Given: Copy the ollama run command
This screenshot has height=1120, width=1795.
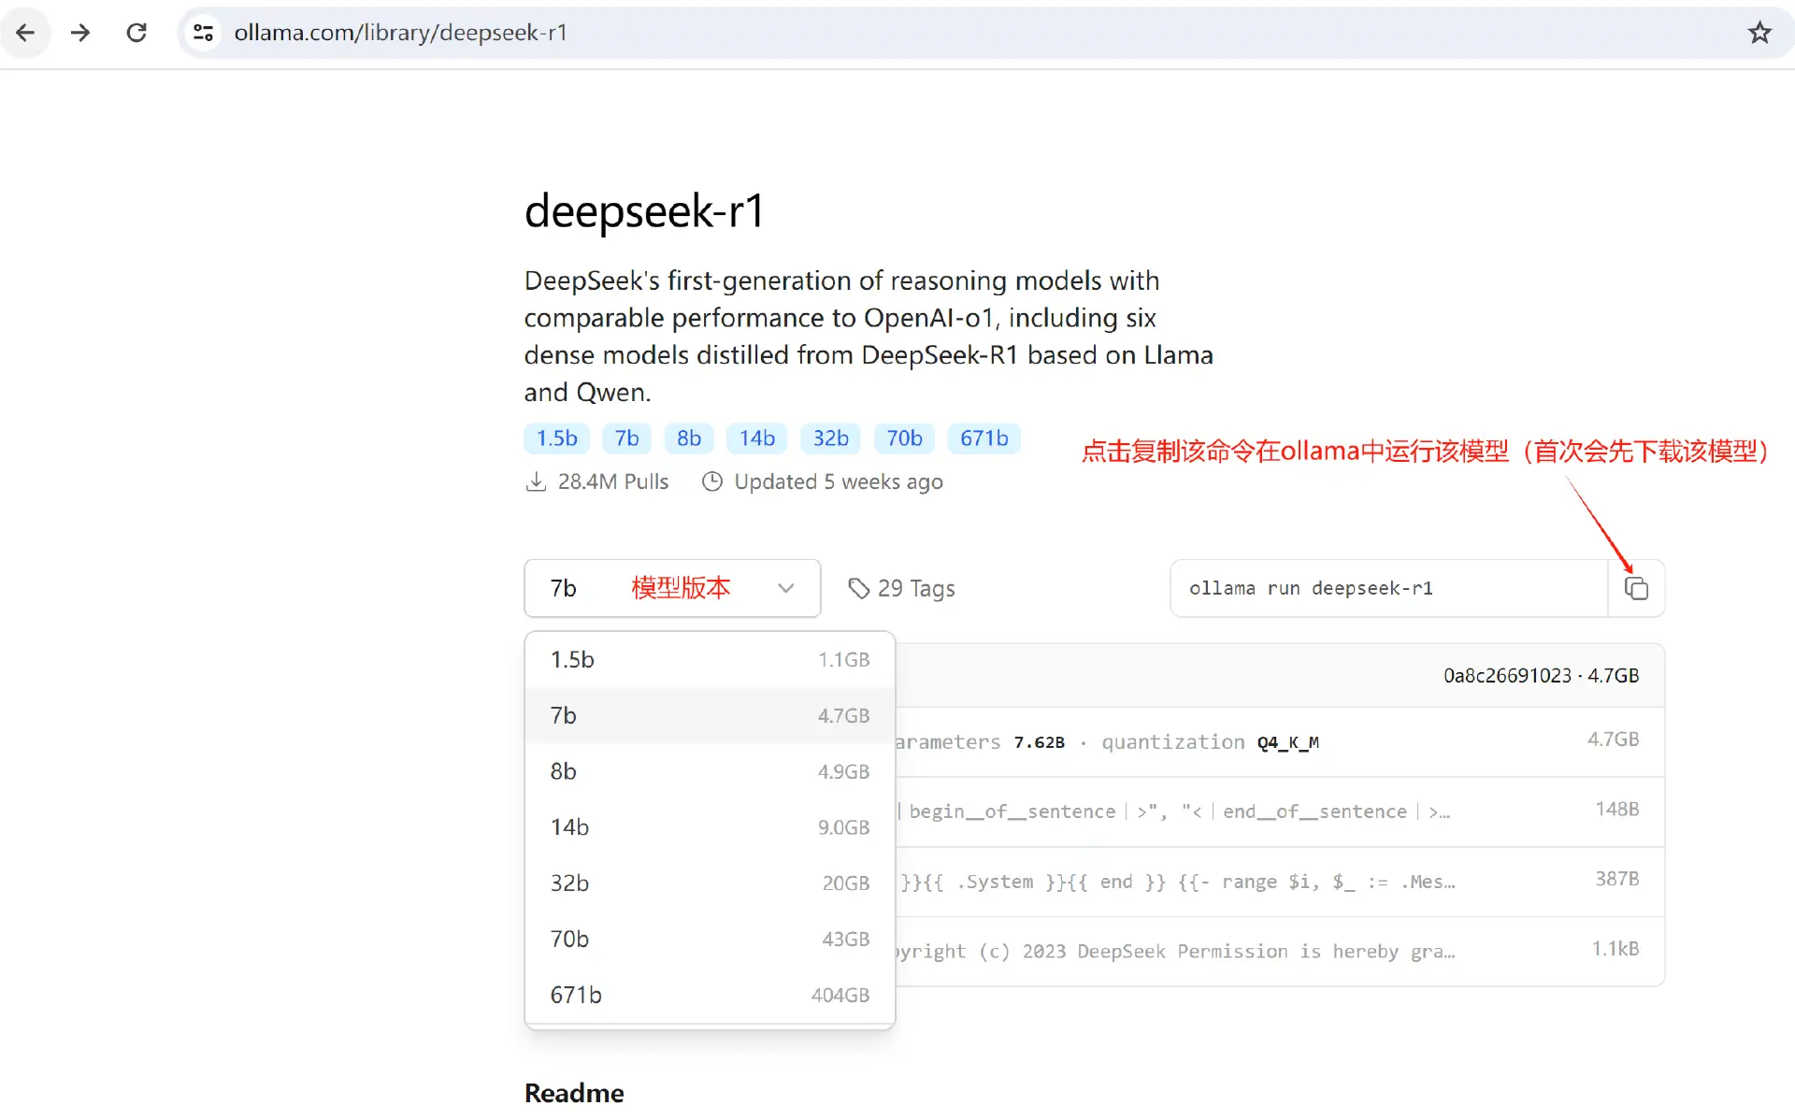Looking at the screenshot, I should click(x=1636, y=588).
